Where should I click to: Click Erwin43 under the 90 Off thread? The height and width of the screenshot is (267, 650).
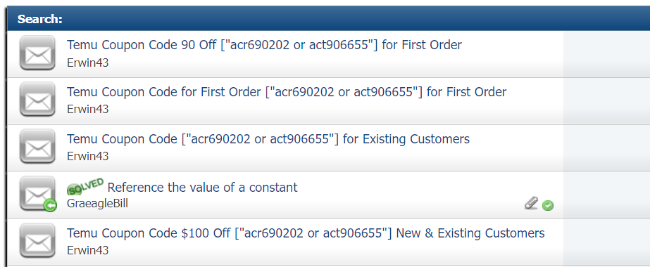tap(87, 63)
